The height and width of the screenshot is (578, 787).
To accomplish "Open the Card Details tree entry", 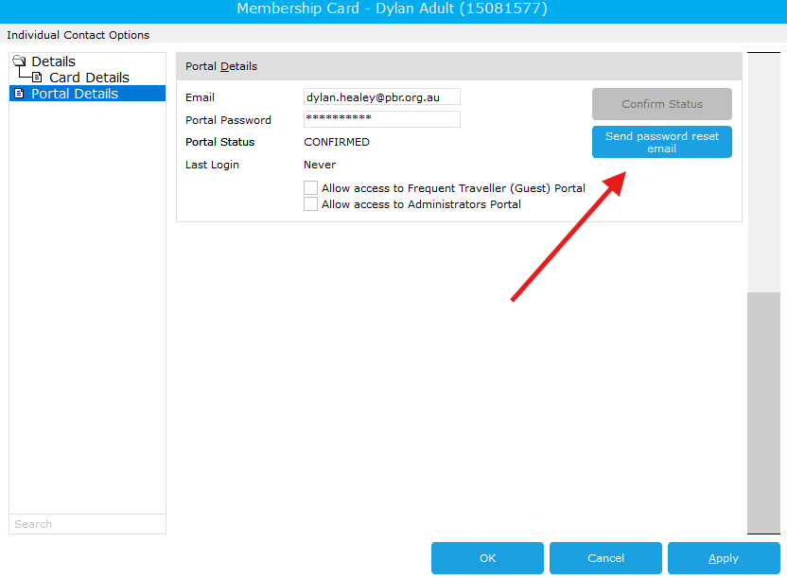I will (x=89, y=78).
